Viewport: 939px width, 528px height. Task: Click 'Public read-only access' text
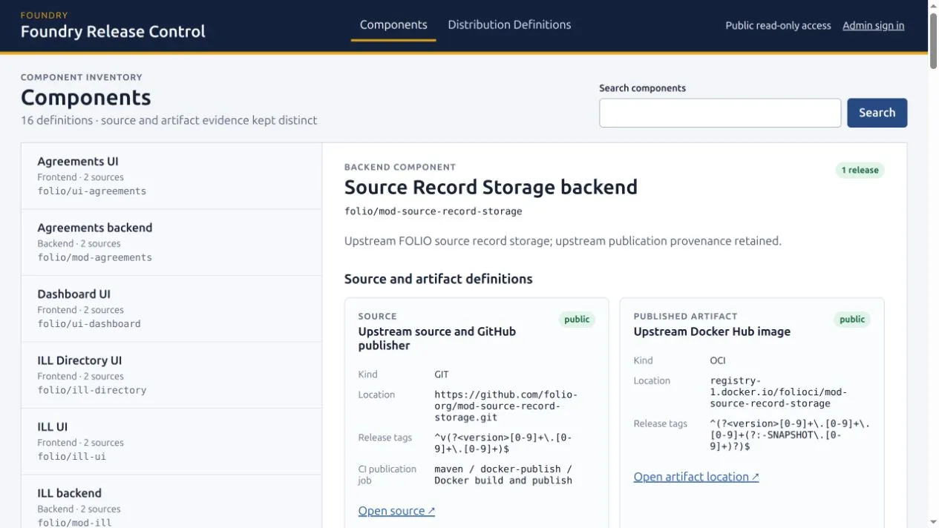(778, 26)
